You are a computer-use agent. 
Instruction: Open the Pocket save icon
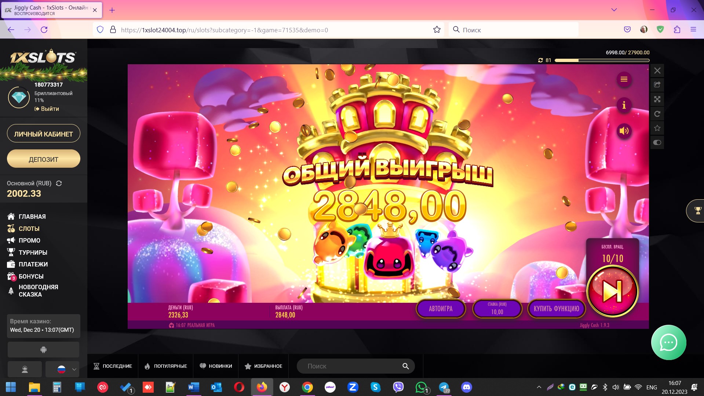[x=627, y=30]
